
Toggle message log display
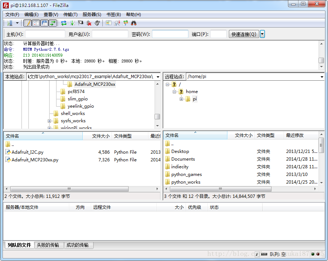[x=27, y=23]
